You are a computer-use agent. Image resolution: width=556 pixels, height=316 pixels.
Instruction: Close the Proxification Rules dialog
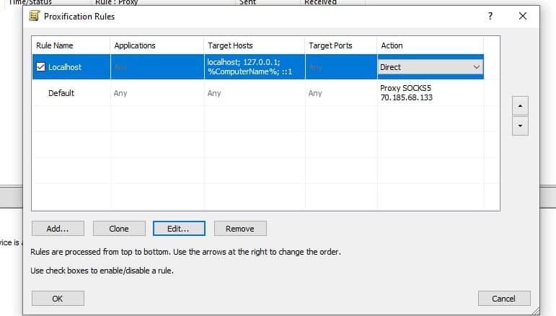pos(523,16)
